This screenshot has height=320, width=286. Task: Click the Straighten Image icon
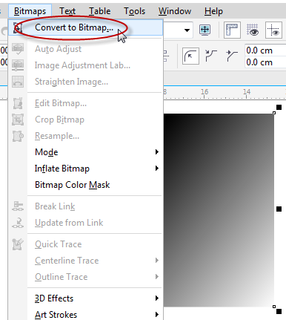pyautogui.click(x=18, y=82)
